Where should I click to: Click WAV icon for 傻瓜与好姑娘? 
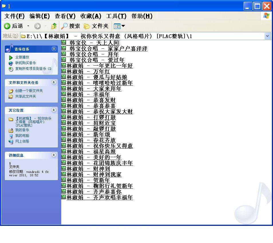click(64, 77)
